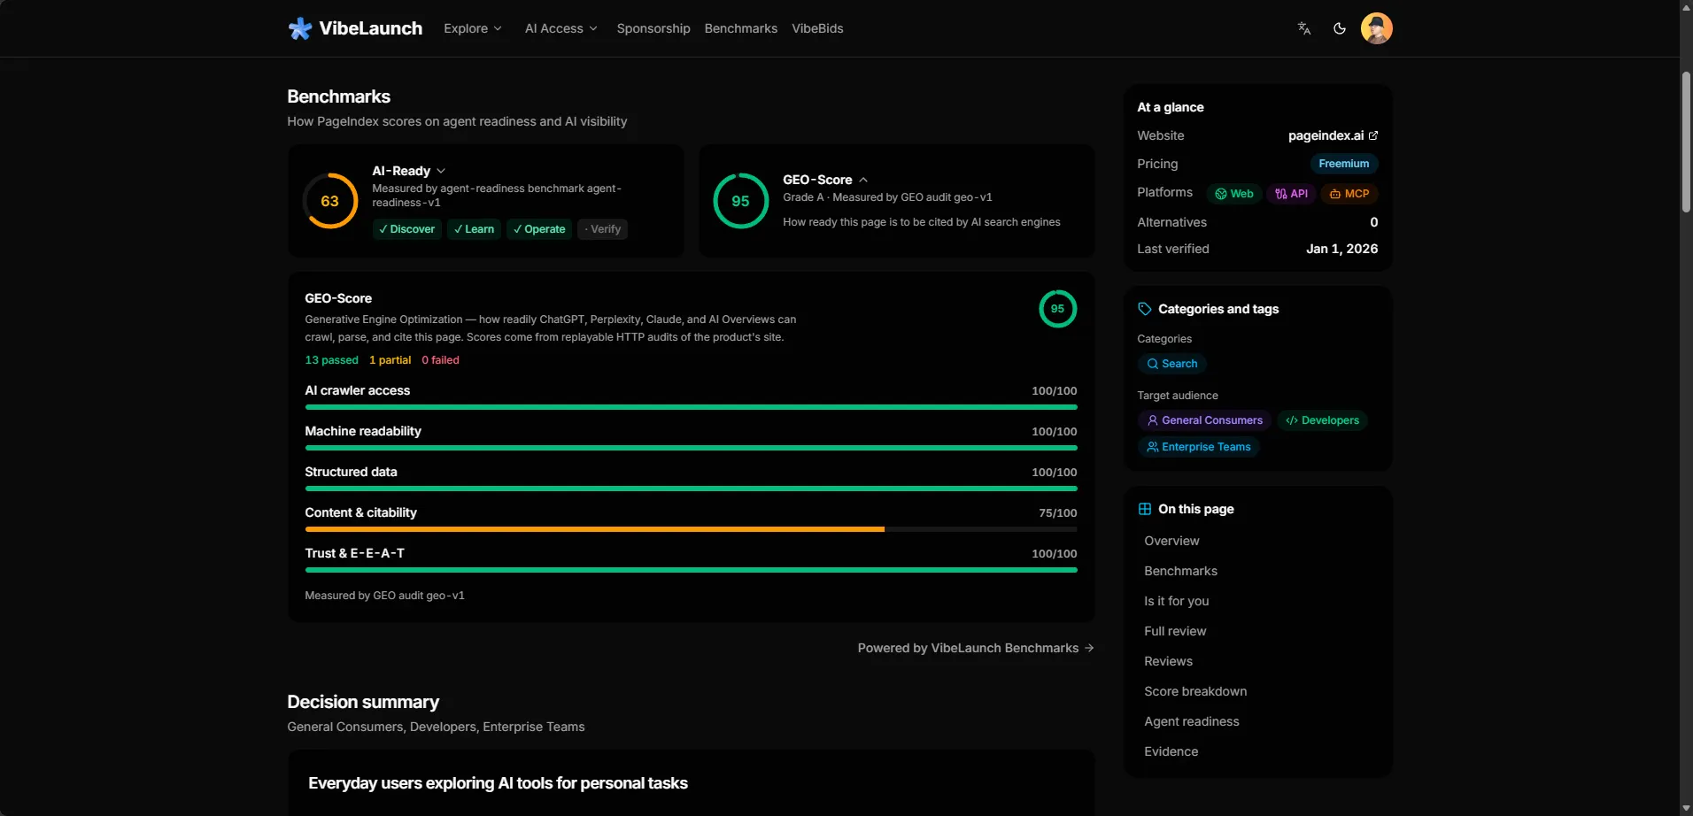Click the small 95 ring in GEO-Score panel
The image size is (1693, 816).
tap(1058, 309)
